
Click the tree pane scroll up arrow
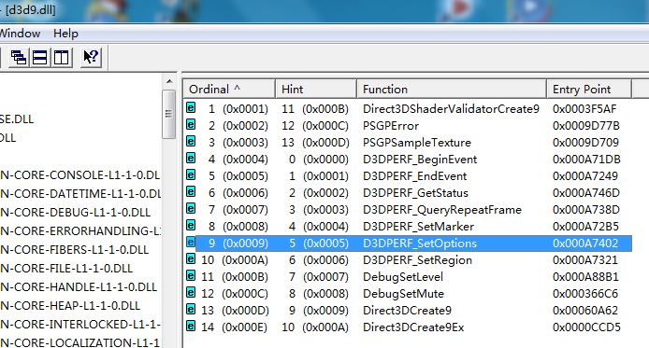pyautogui.click(x=169, y=81)
